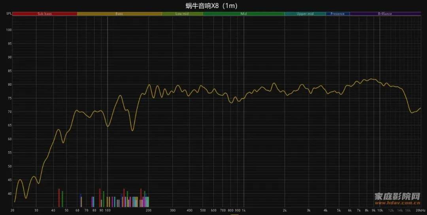Click the 40 dB label on vertical axis

point(9,194)
